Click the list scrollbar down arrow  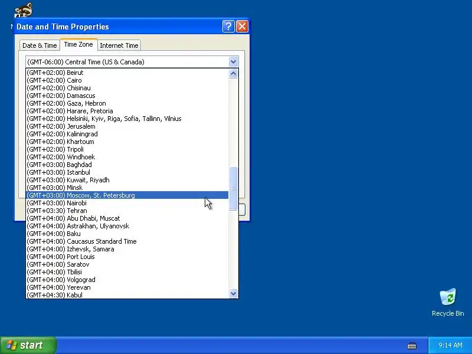[233, 293]
